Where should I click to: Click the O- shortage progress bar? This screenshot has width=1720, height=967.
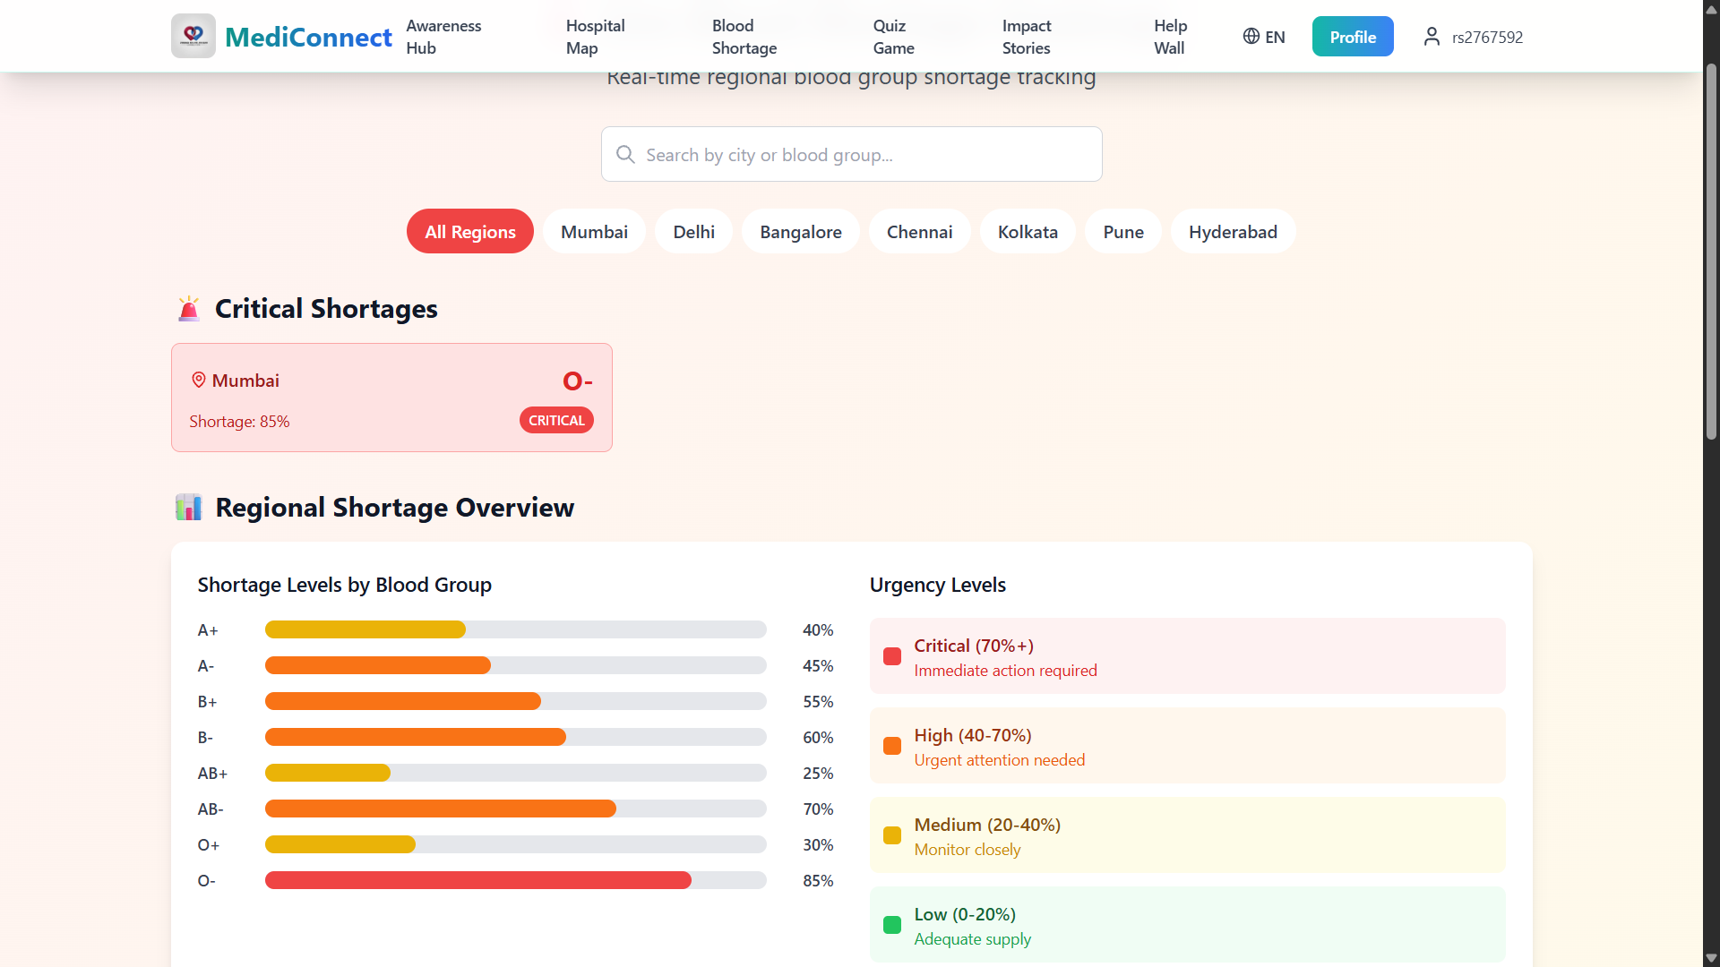click(515, 881)
